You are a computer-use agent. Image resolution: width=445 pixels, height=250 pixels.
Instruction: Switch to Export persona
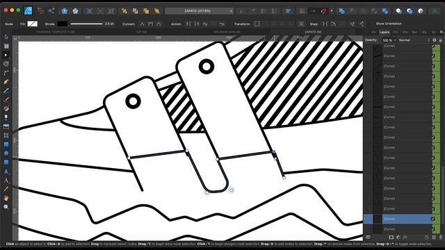click(51, 11)
